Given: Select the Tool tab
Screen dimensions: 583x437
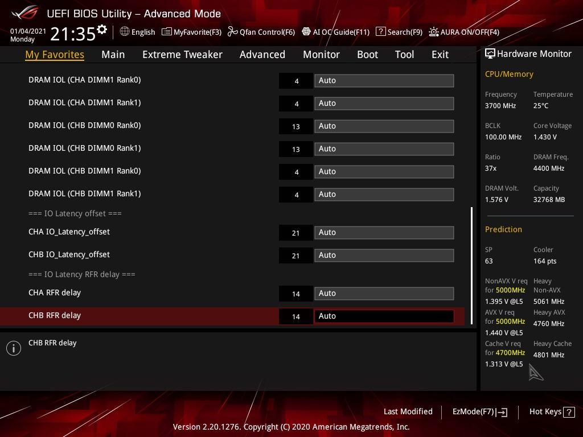Looking at the screenshot, I should coord(405,55).
